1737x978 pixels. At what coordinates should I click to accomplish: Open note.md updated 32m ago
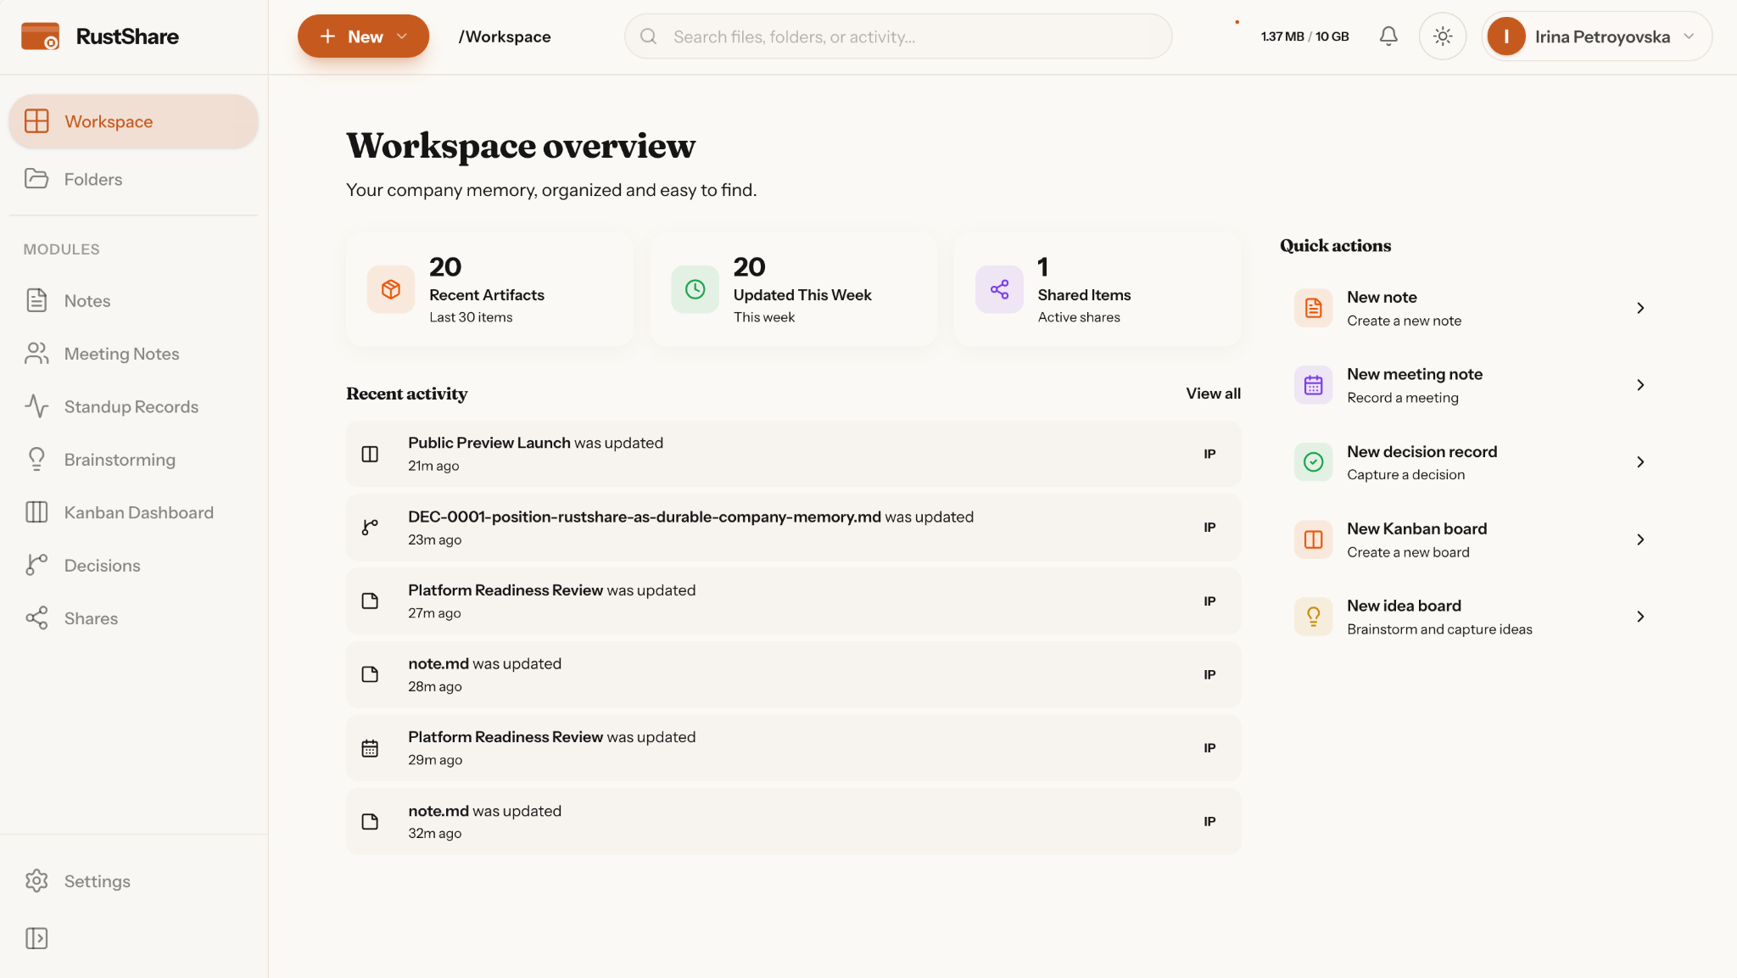793,822
